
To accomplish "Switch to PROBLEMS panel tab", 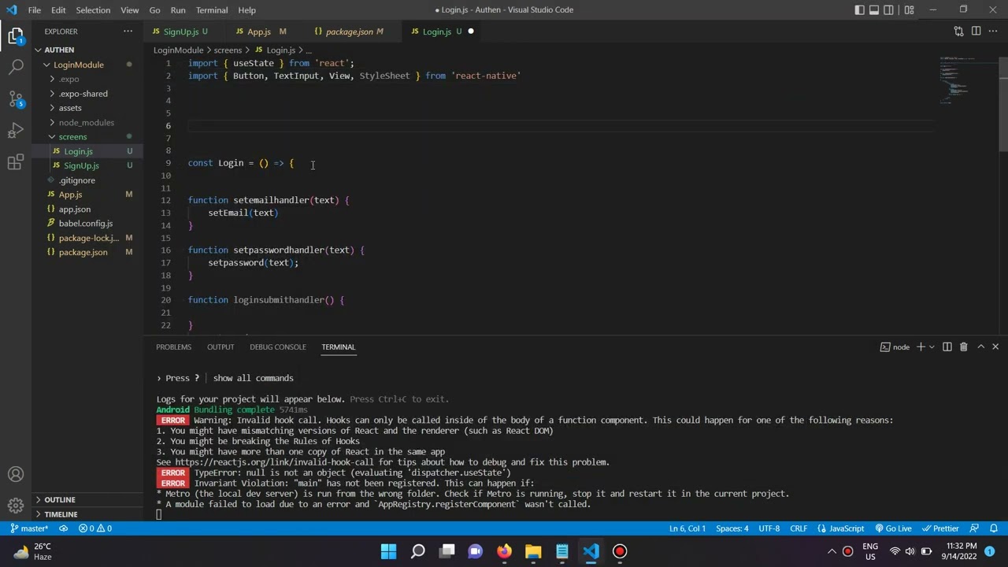I will point(173,346).
